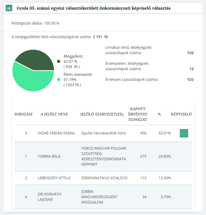Collapse the Gyula 05 election results panel
The width and height of the screenshot is (206, 215).
[9, 8]
